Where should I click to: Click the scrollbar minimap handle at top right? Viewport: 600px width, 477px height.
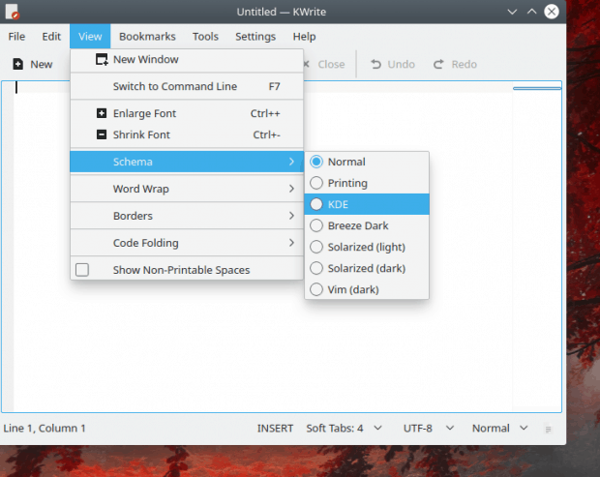point(537,88)
